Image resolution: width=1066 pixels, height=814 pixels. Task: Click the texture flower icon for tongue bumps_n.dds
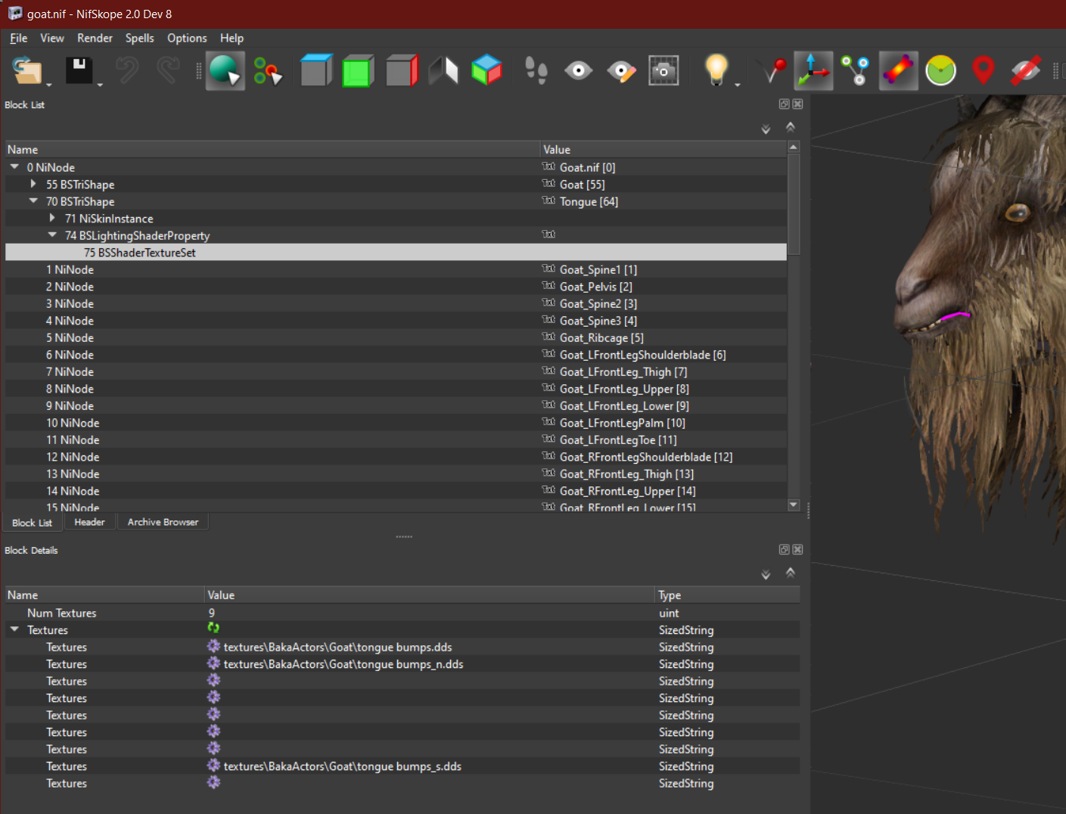(x=214, y=663)
